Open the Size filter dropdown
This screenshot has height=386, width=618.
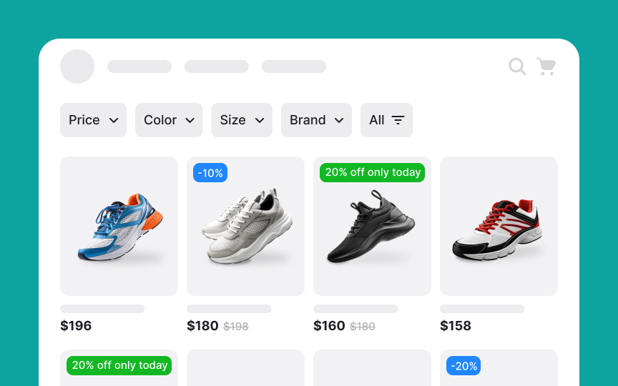(x=242, y=120)
